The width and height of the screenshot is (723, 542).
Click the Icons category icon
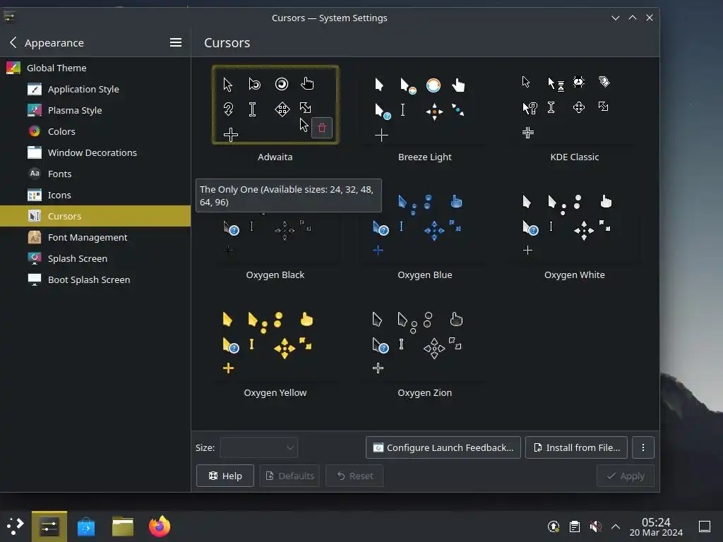point(35,195)
